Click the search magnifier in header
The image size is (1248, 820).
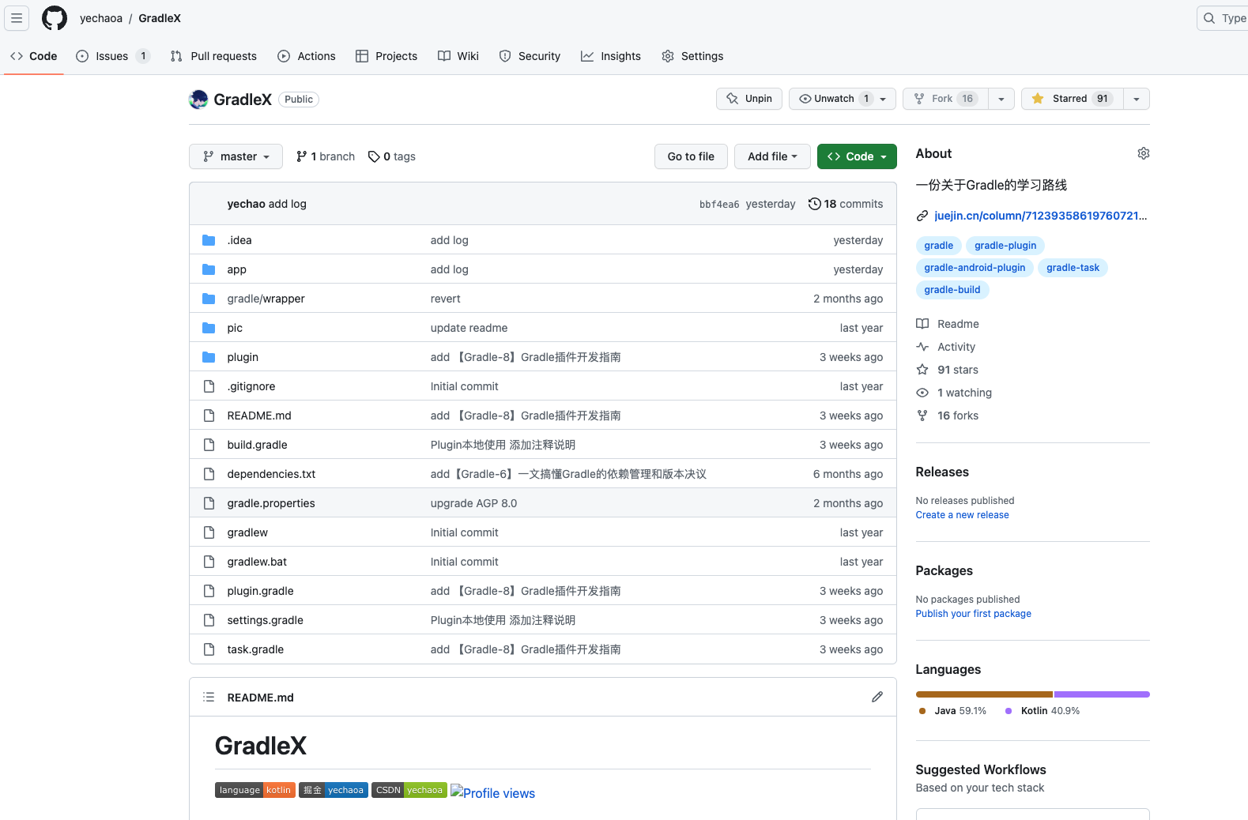(1209, 18)
